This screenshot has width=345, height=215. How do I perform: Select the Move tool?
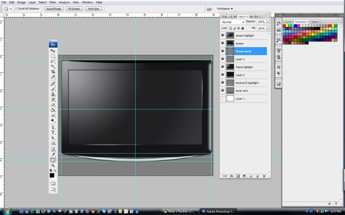[53, 50]
